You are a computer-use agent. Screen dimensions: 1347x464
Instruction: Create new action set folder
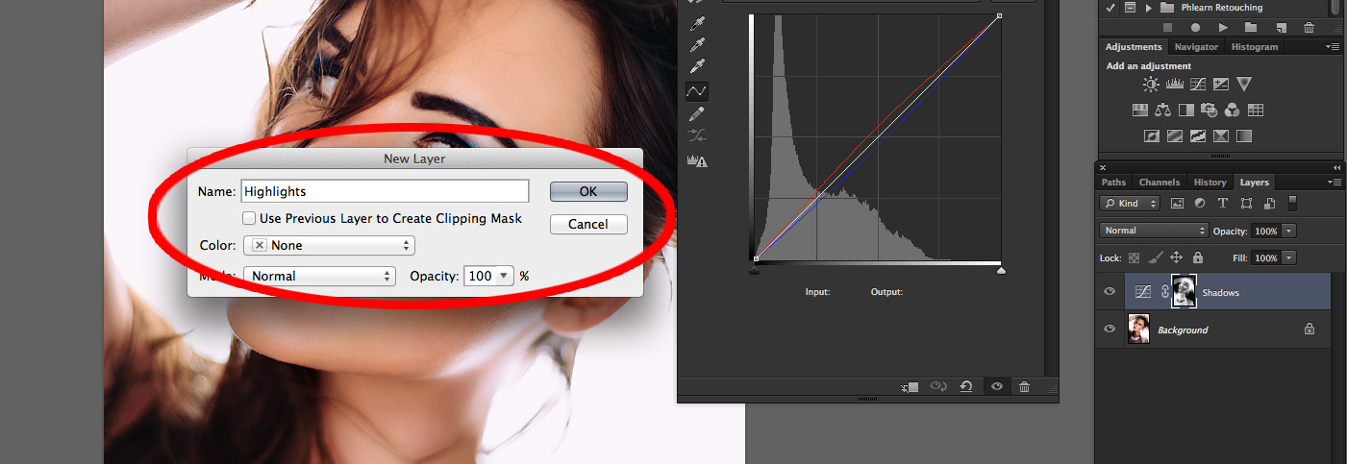pos(1251,28)
